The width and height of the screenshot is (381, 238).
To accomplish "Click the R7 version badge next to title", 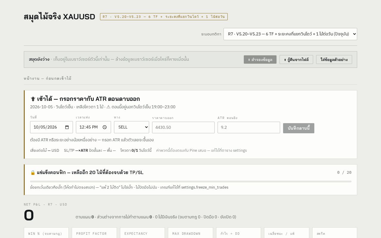I will pos(164,17).
